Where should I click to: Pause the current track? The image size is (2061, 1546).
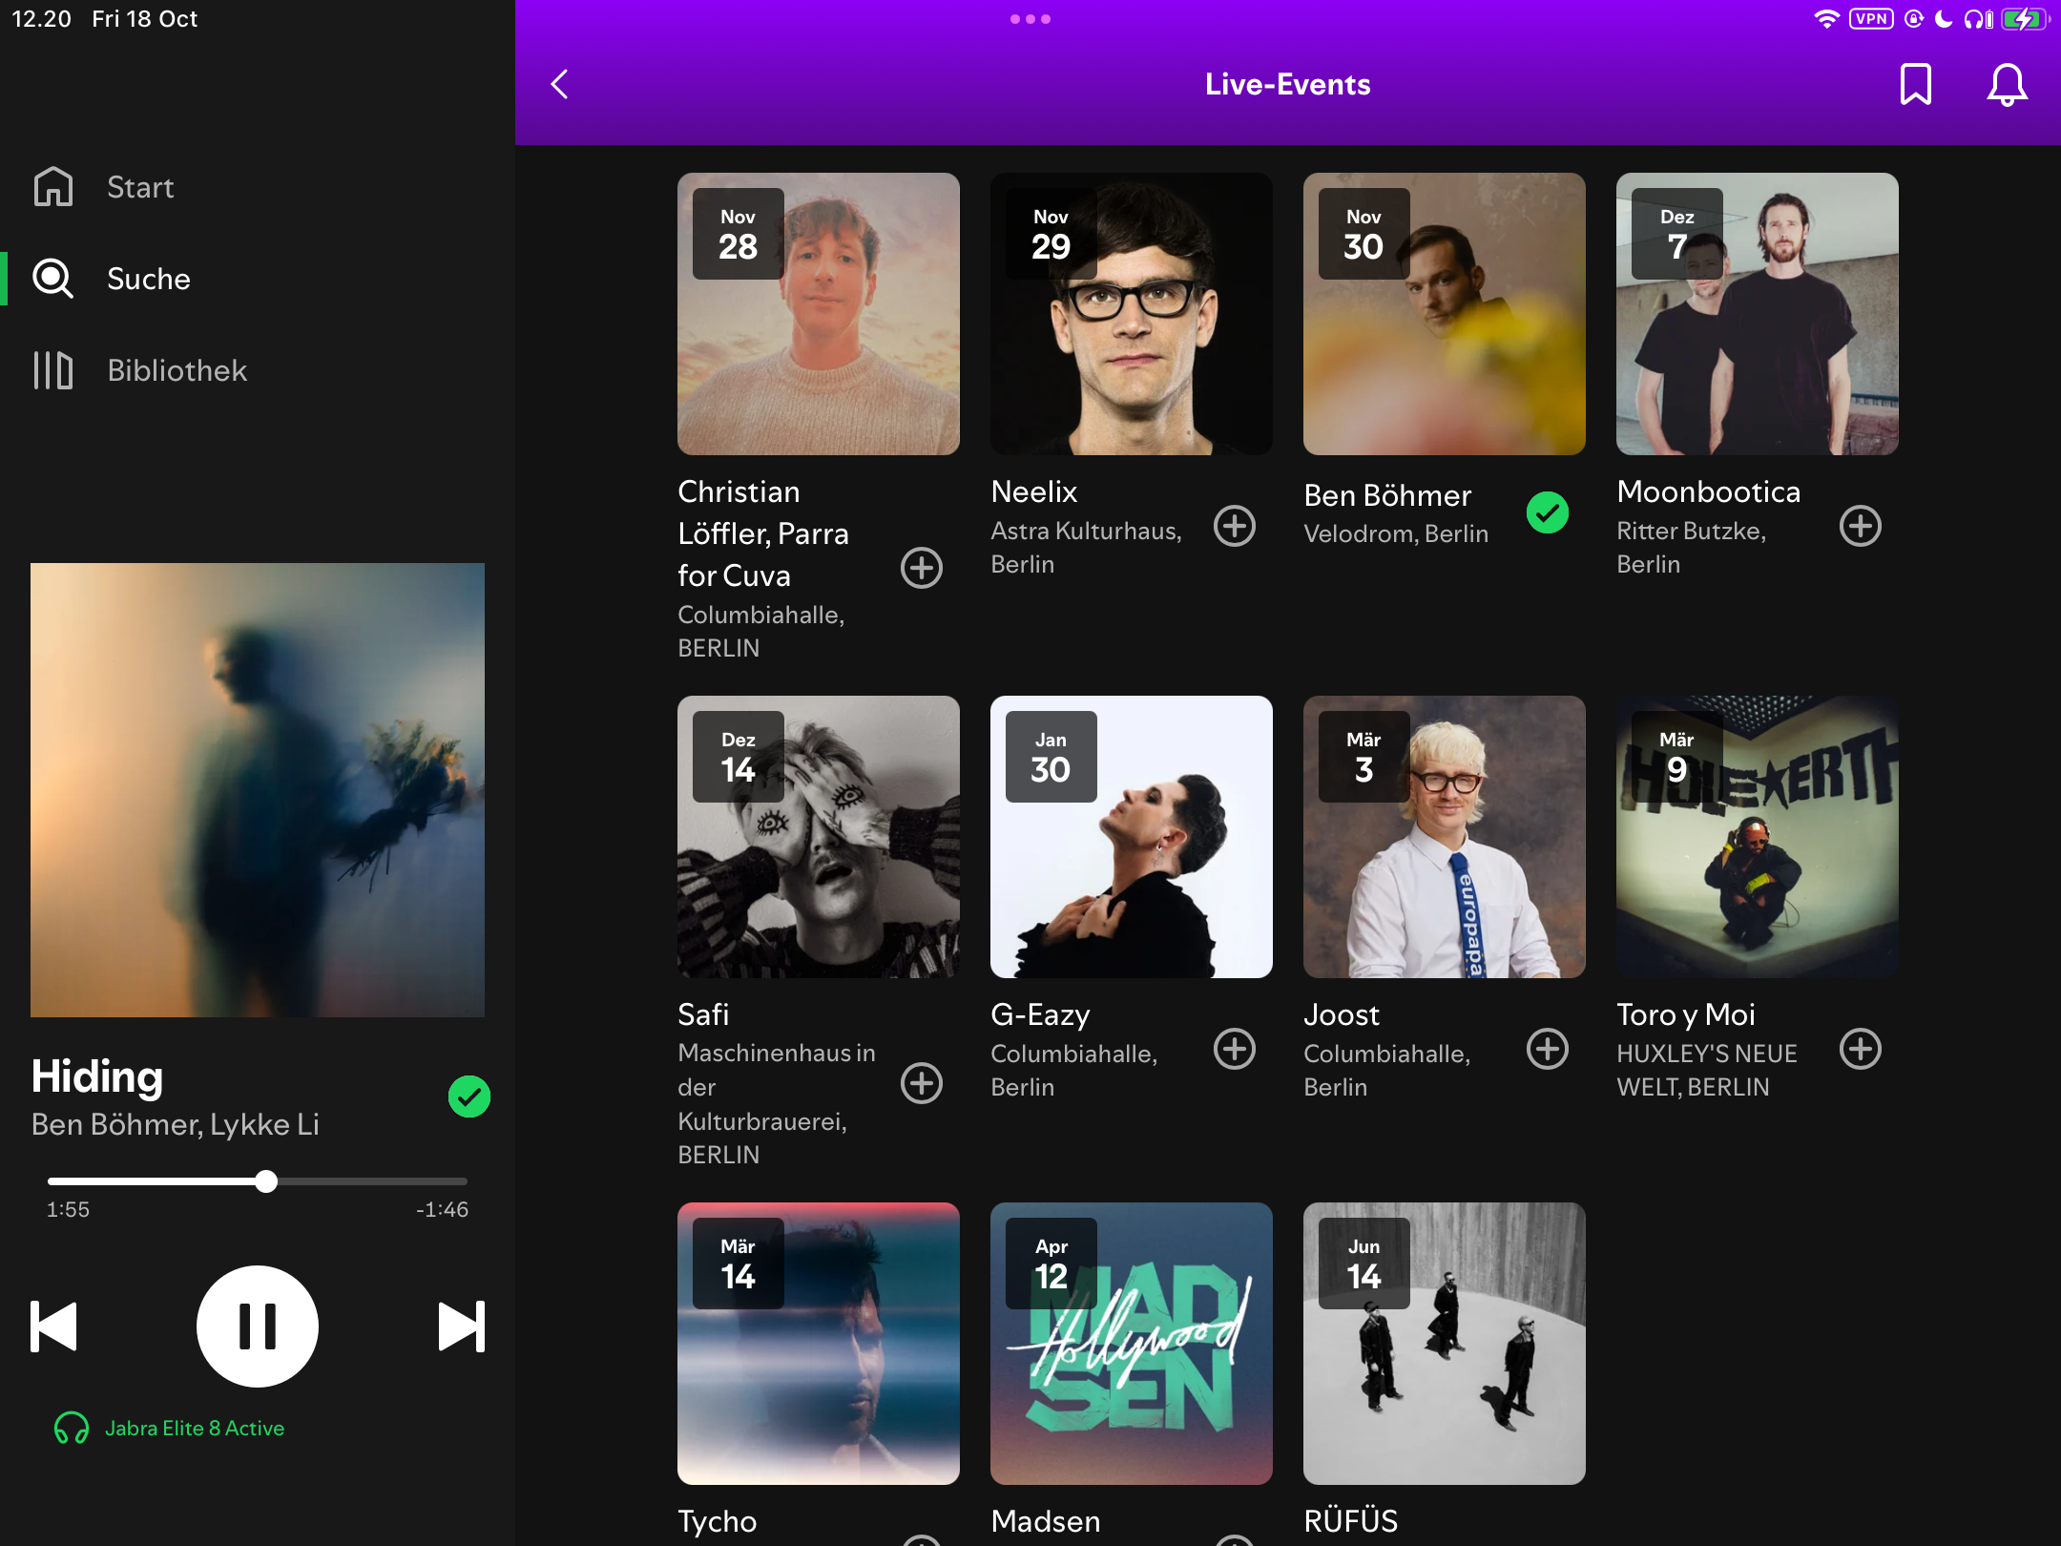tap(258, 1327)
